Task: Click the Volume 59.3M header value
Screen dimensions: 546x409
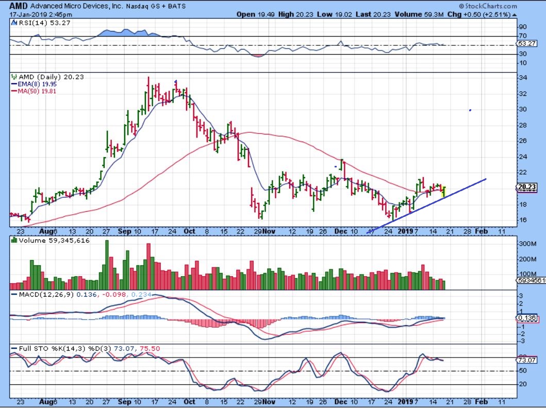Action: pyautogui.click(x=419, y=14)
